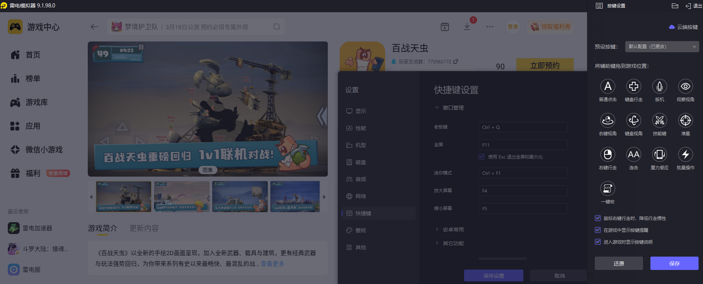
Task: Copy the player group number 772562172
Action: (x=456, y=61)
